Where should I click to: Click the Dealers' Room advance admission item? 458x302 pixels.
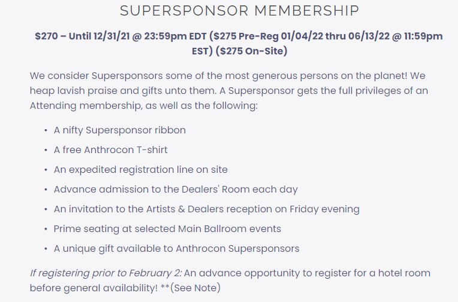(x=175, y=189)
